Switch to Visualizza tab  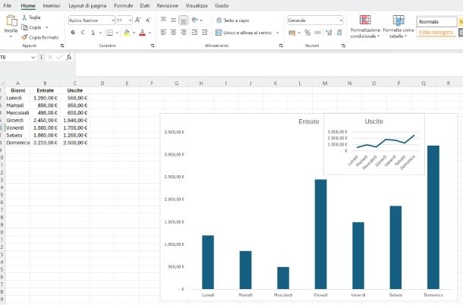[197, 5]
